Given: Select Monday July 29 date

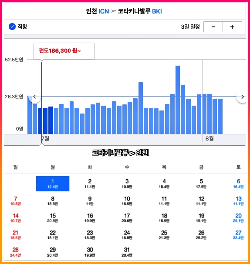Looking at the screenshot, I should click(x=53, y=252).
